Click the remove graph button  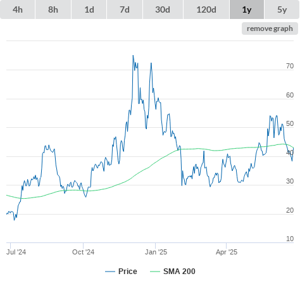(270, 28)
